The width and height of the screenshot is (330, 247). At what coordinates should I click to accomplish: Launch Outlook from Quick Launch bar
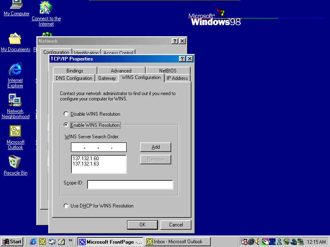click(x=42, y=242)
